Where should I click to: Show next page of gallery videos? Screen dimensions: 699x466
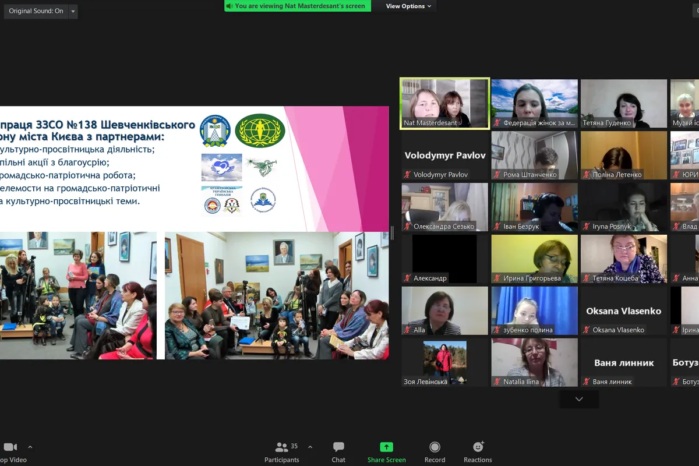(x=579, y=399)
